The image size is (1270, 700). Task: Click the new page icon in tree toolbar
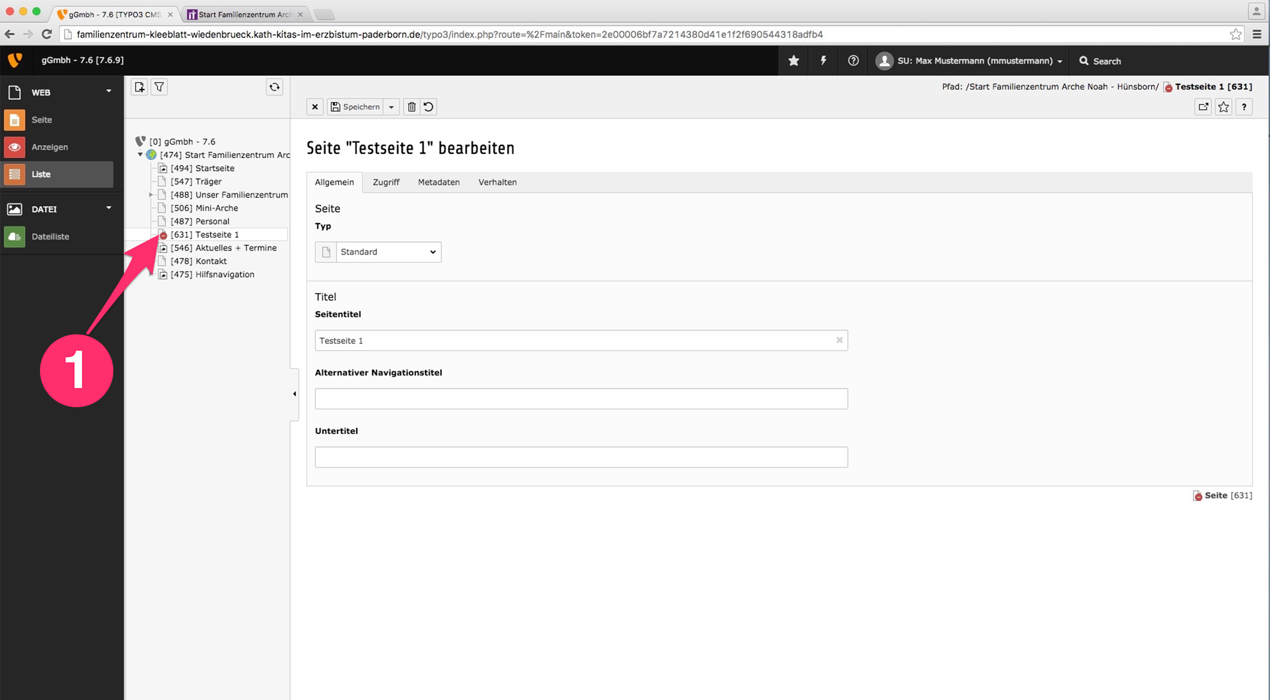139,87
